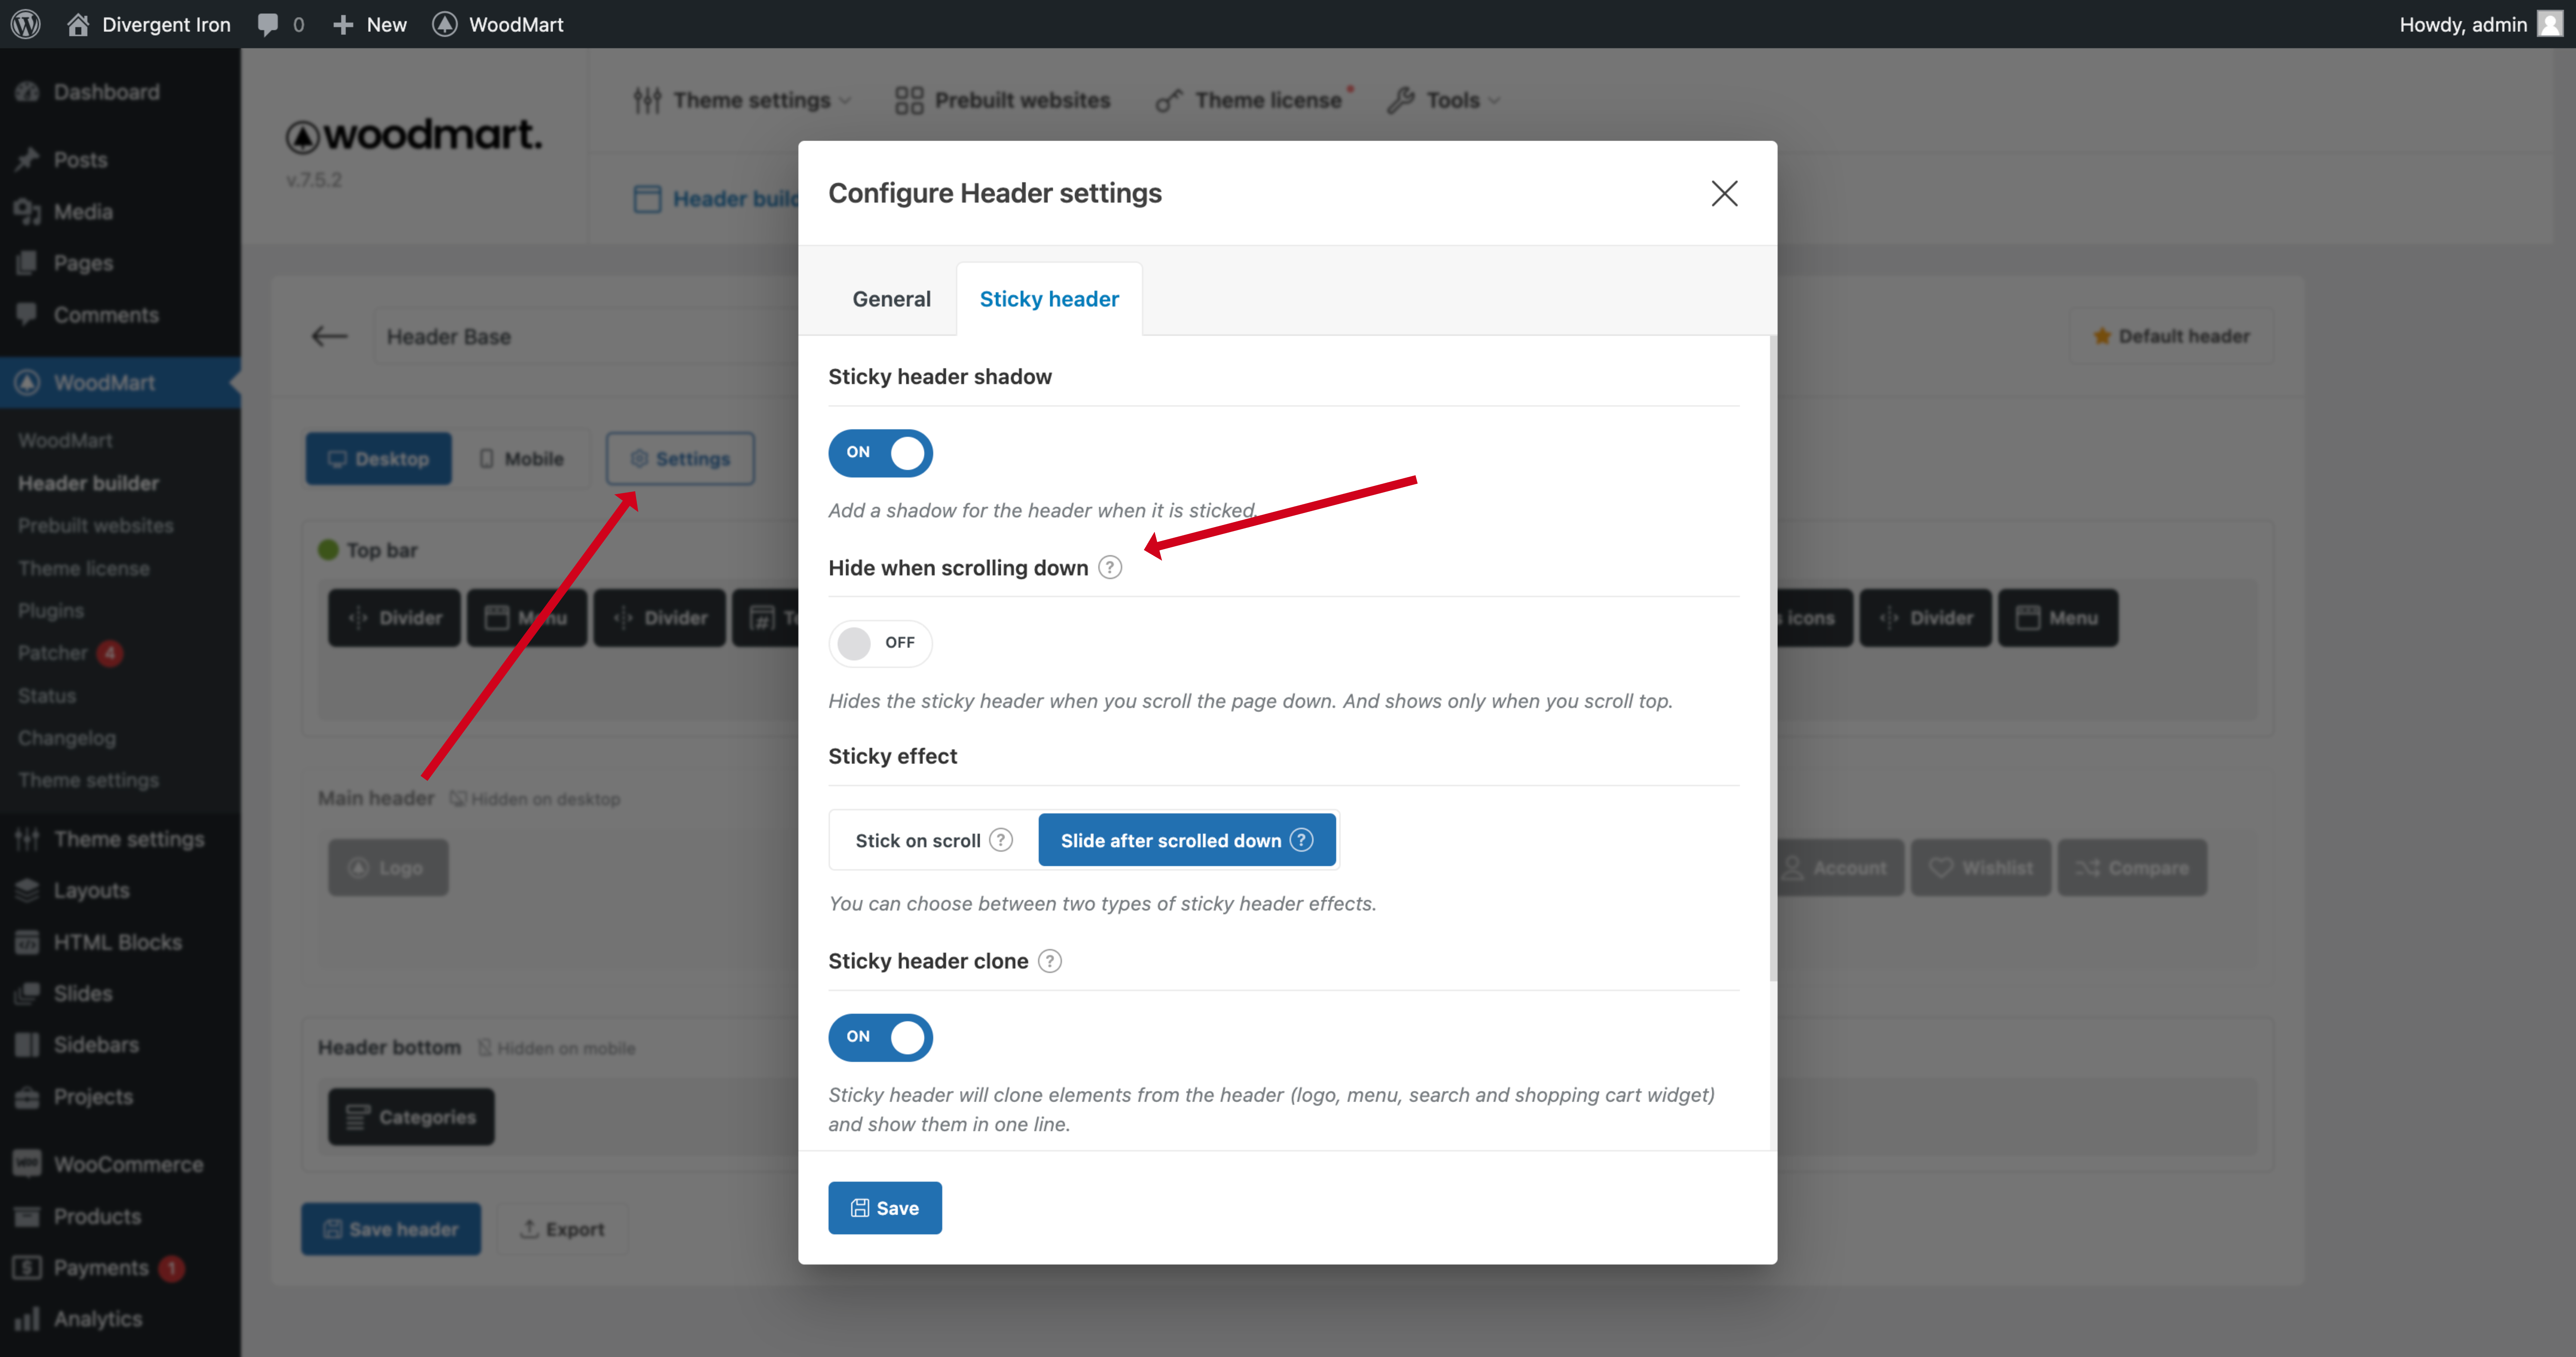
Task: Switch to the General tab
Action: (x=891, y=298)
